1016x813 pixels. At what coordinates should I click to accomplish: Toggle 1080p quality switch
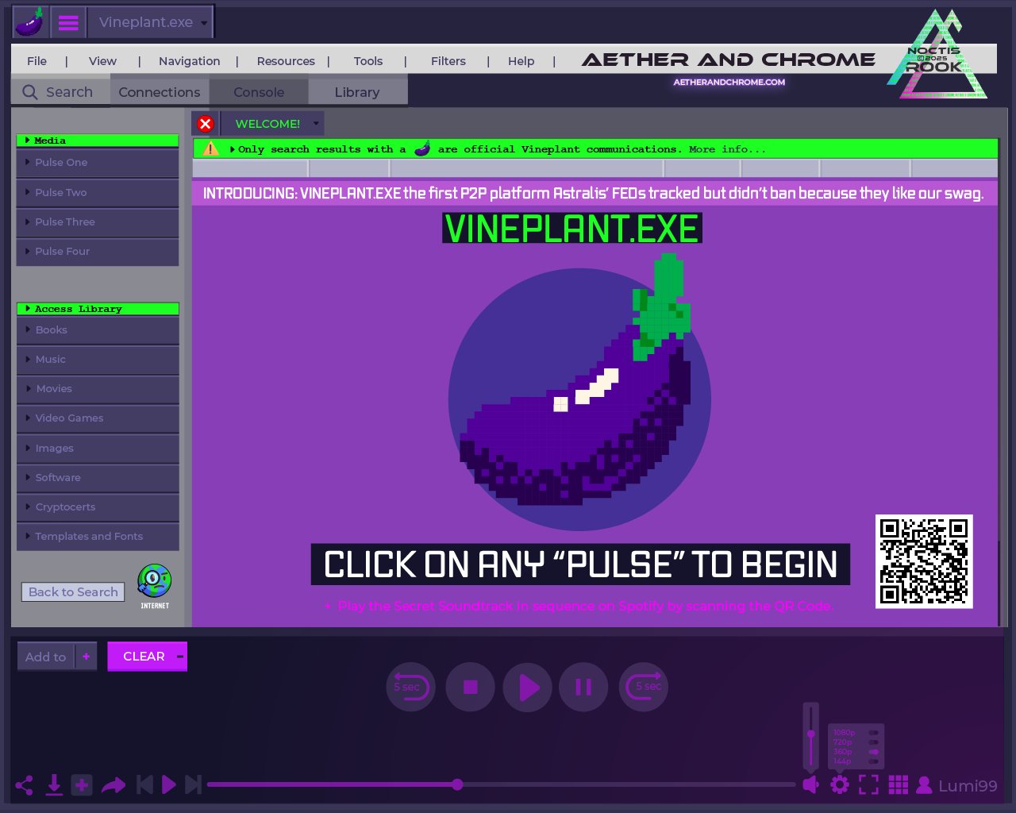873,733
